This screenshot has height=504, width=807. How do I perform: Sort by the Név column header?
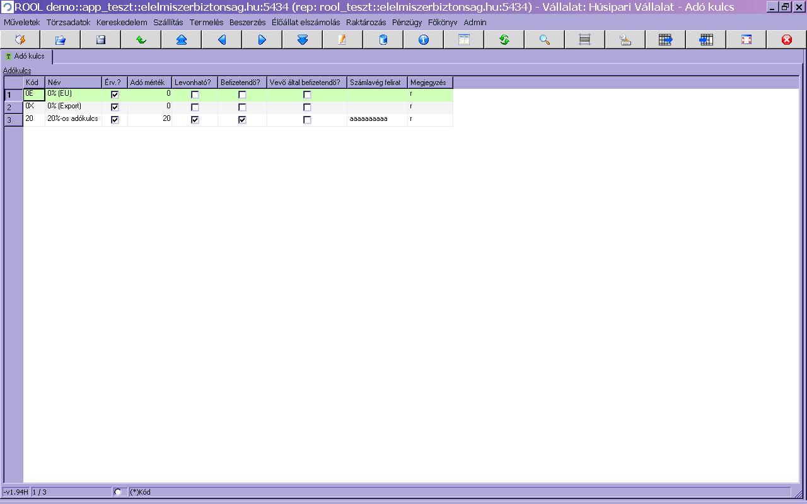[74, 83]
